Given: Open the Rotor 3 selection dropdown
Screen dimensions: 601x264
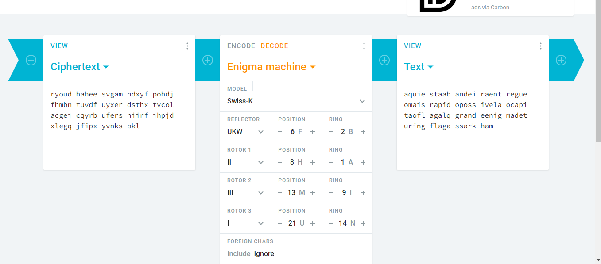Looking at the screenshot, I should click(x=245, y=223).
